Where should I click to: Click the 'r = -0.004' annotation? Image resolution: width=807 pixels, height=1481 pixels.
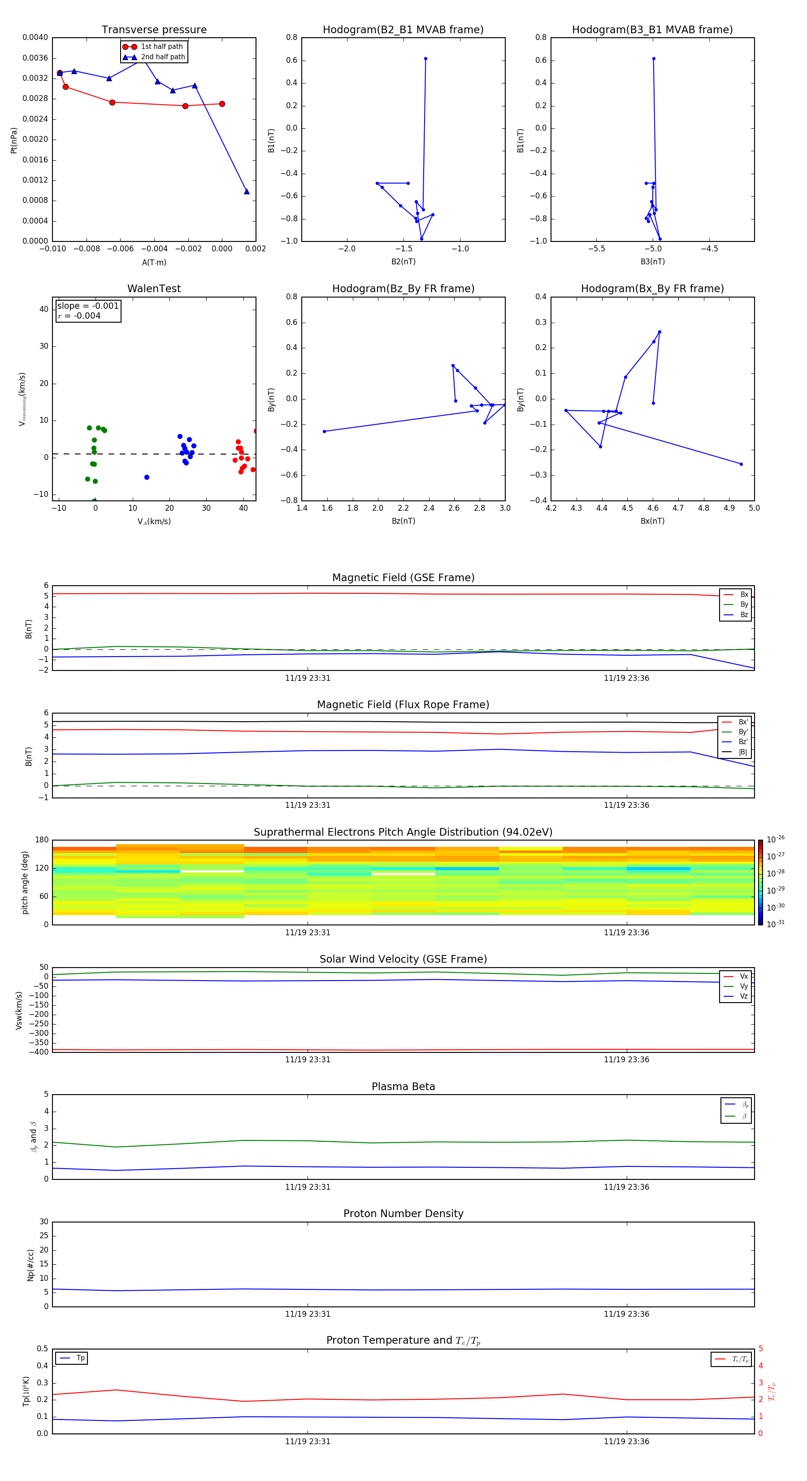tap(79, 315)
